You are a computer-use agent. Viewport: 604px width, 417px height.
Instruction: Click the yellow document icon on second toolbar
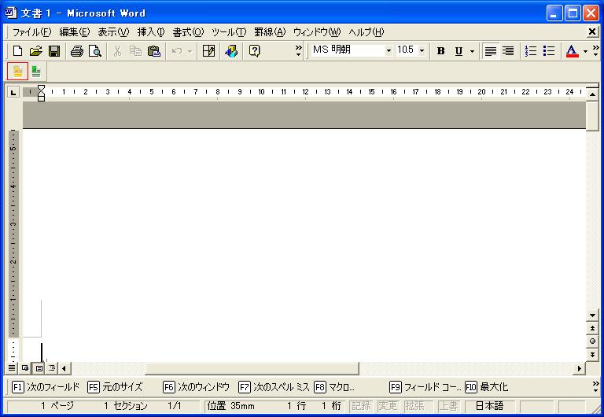point(18,72)
